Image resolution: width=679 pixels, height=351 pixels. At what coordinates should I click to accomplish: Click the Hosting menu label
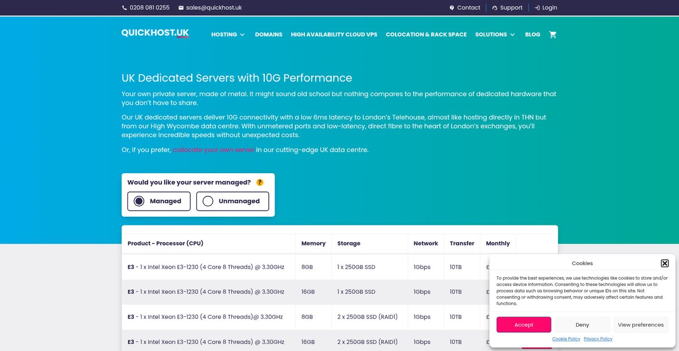224,35
